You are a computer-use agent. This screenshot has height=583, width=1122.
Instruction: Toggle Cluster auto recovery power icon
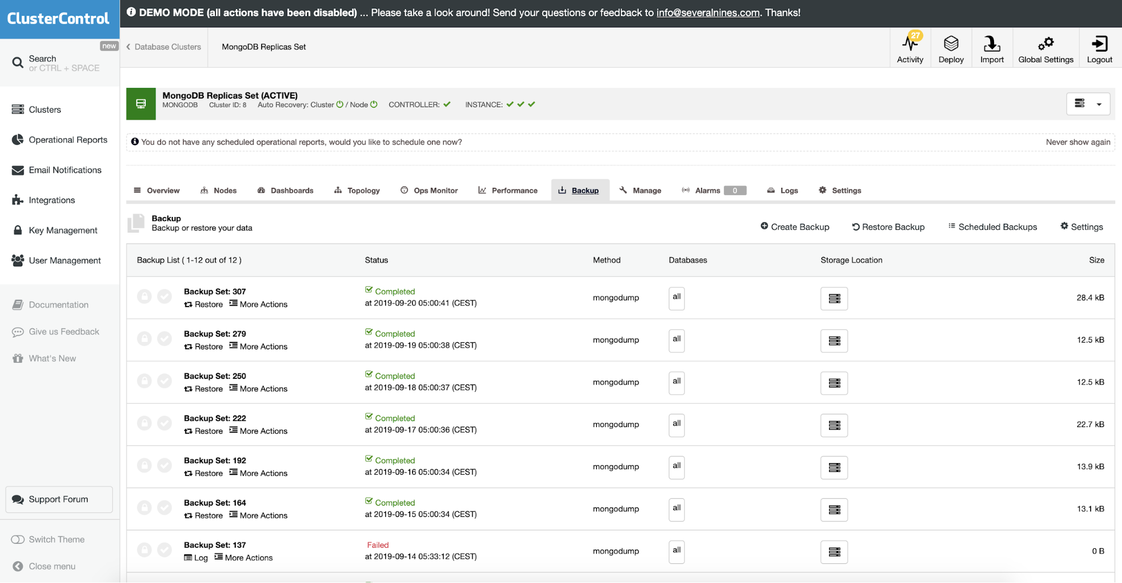pyautogui.click(x=340, y=104)
